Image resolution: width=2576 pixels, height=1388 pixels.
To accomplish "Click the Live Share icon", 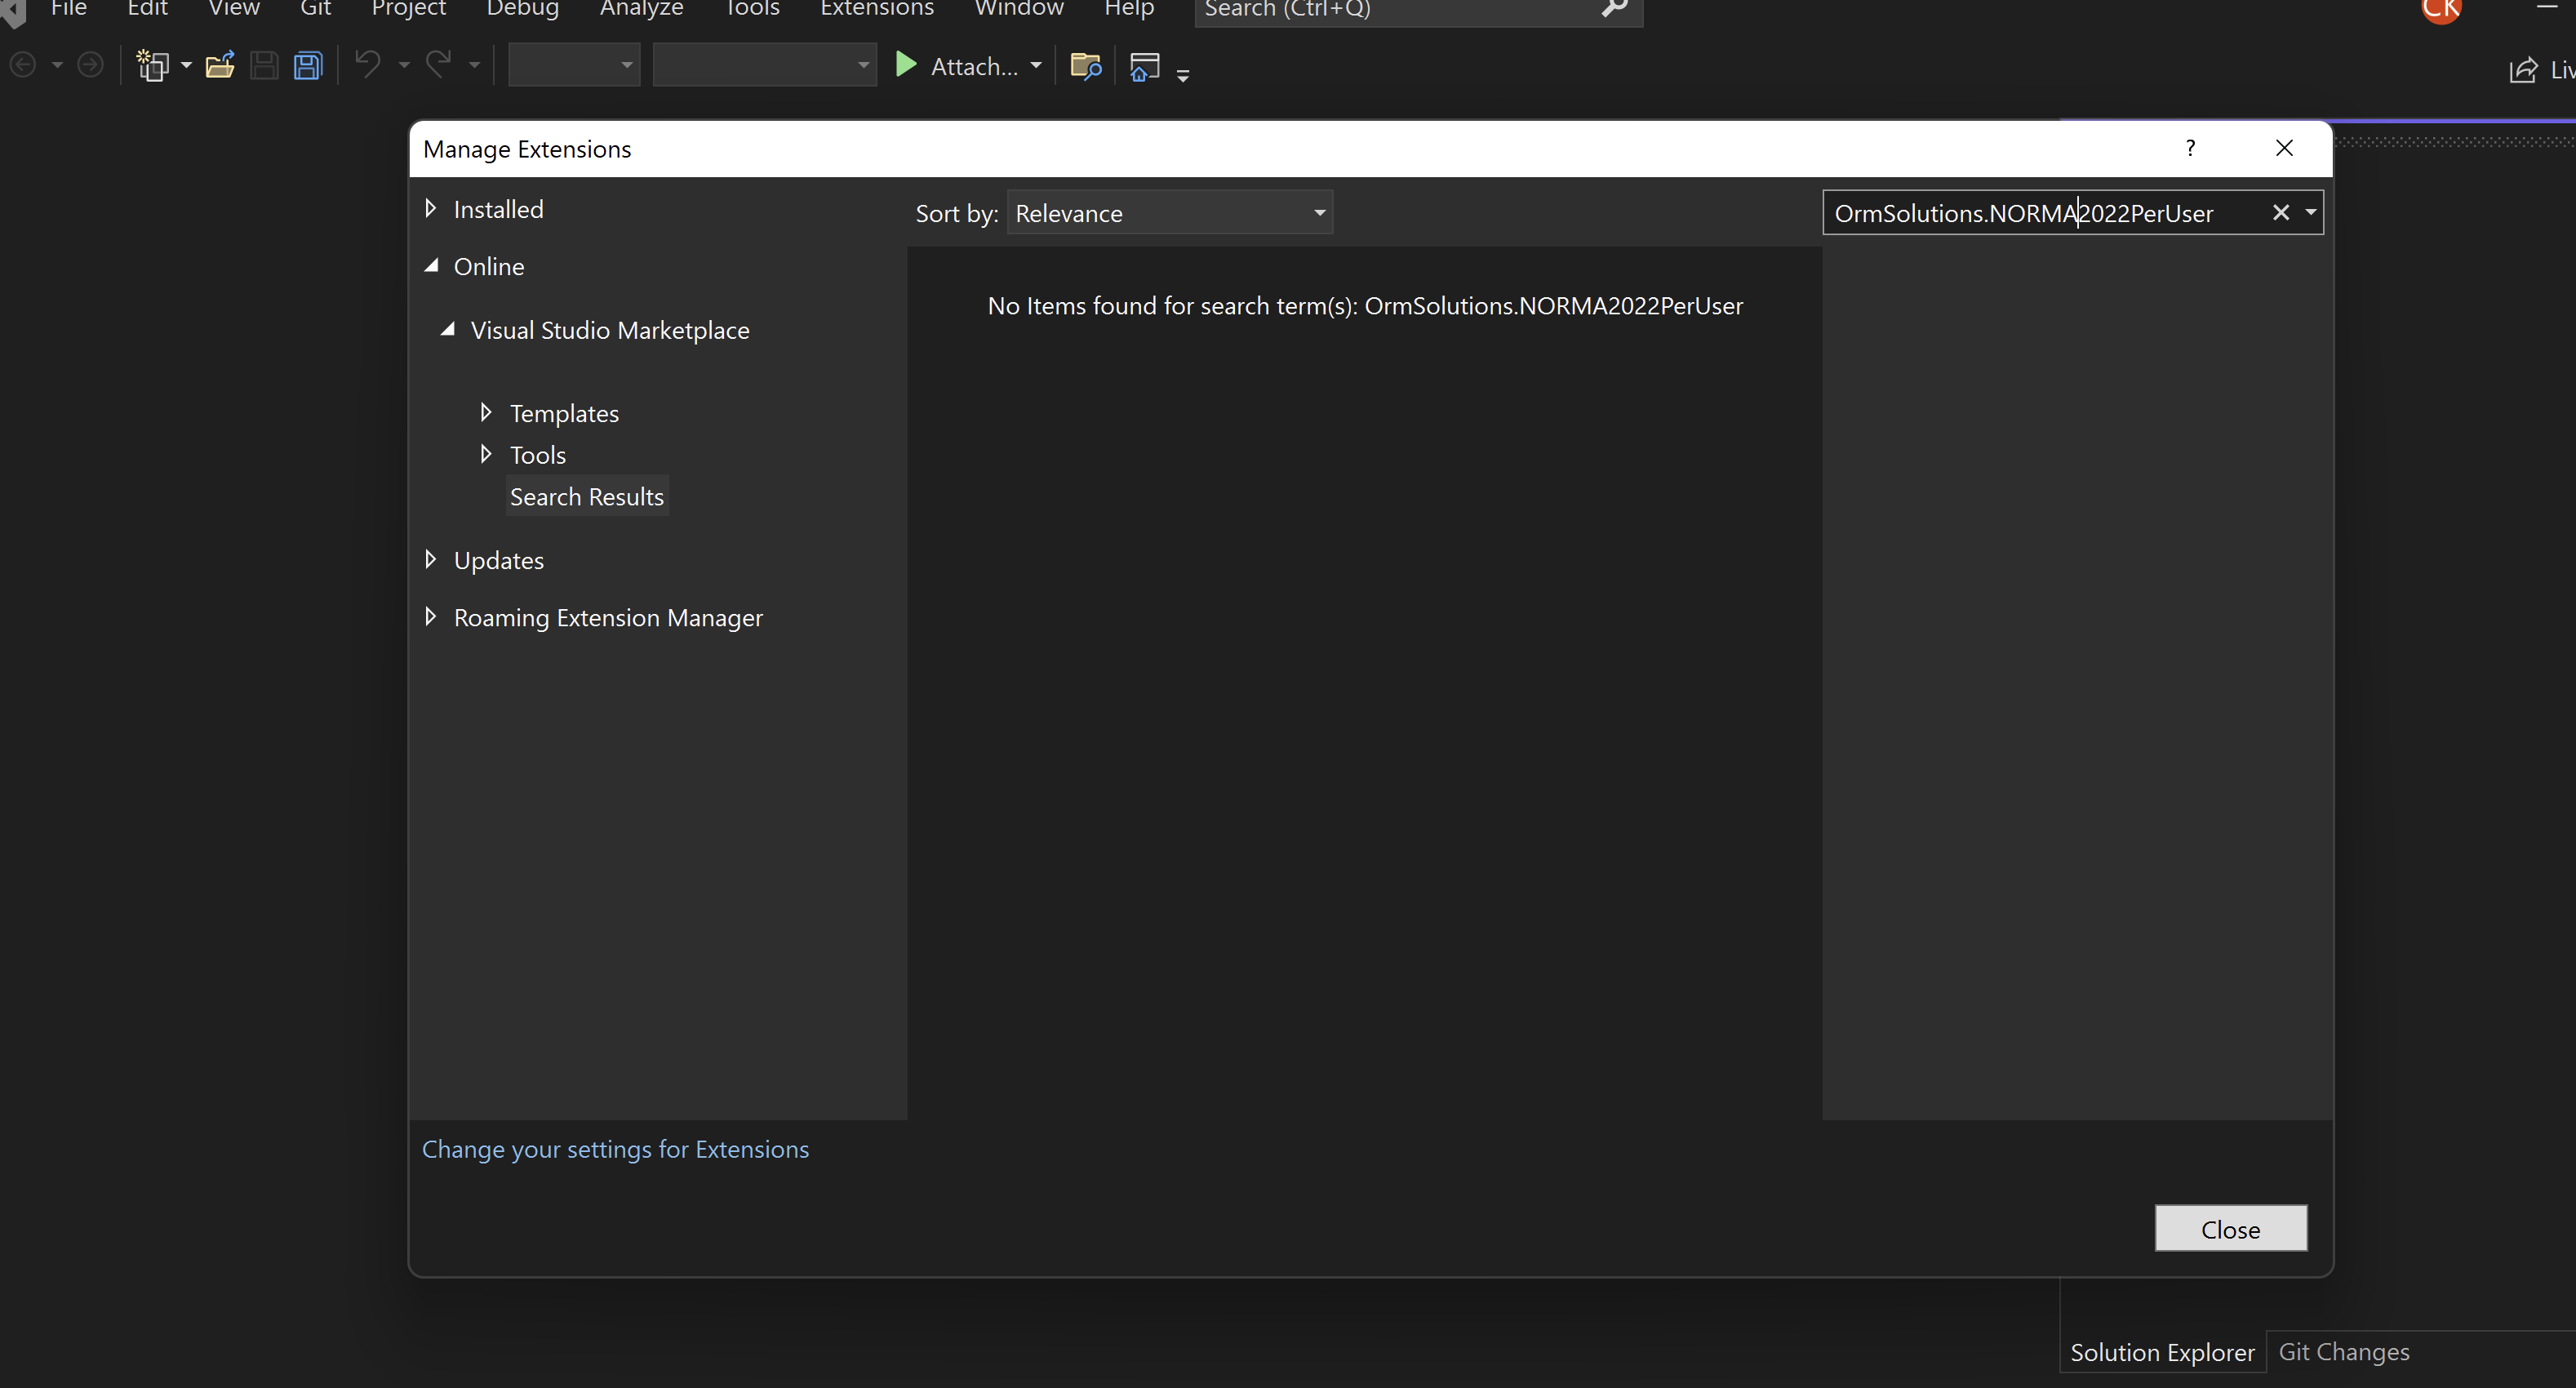I will click(x=2523, y=70).
